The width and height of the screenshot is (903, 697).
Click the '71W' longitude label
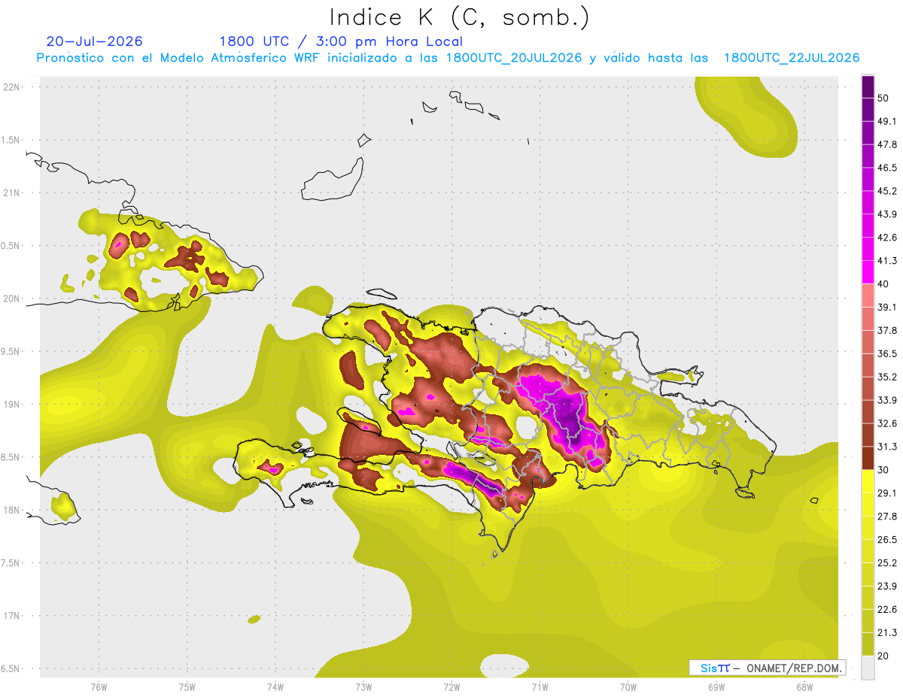(540, 686)
